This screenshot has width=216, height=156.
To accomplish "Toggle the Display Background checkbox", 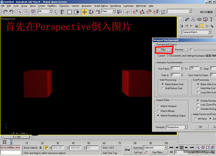I will 198,100.
